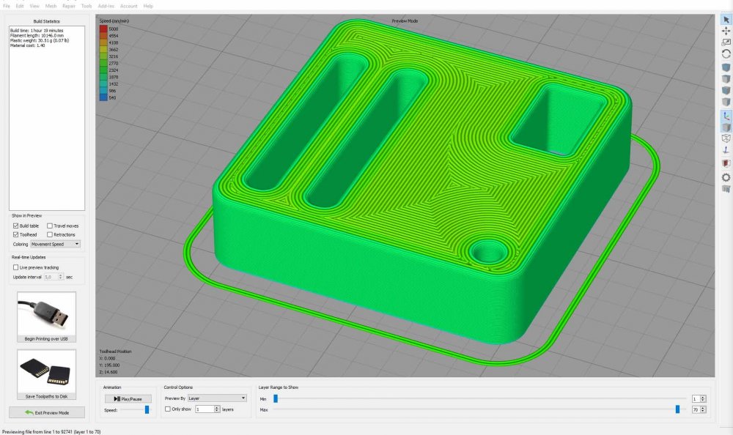Screen dimensions: 733x435
Task: Toggle the XYZ coordinate axes icon
Action: coord(726,115)
